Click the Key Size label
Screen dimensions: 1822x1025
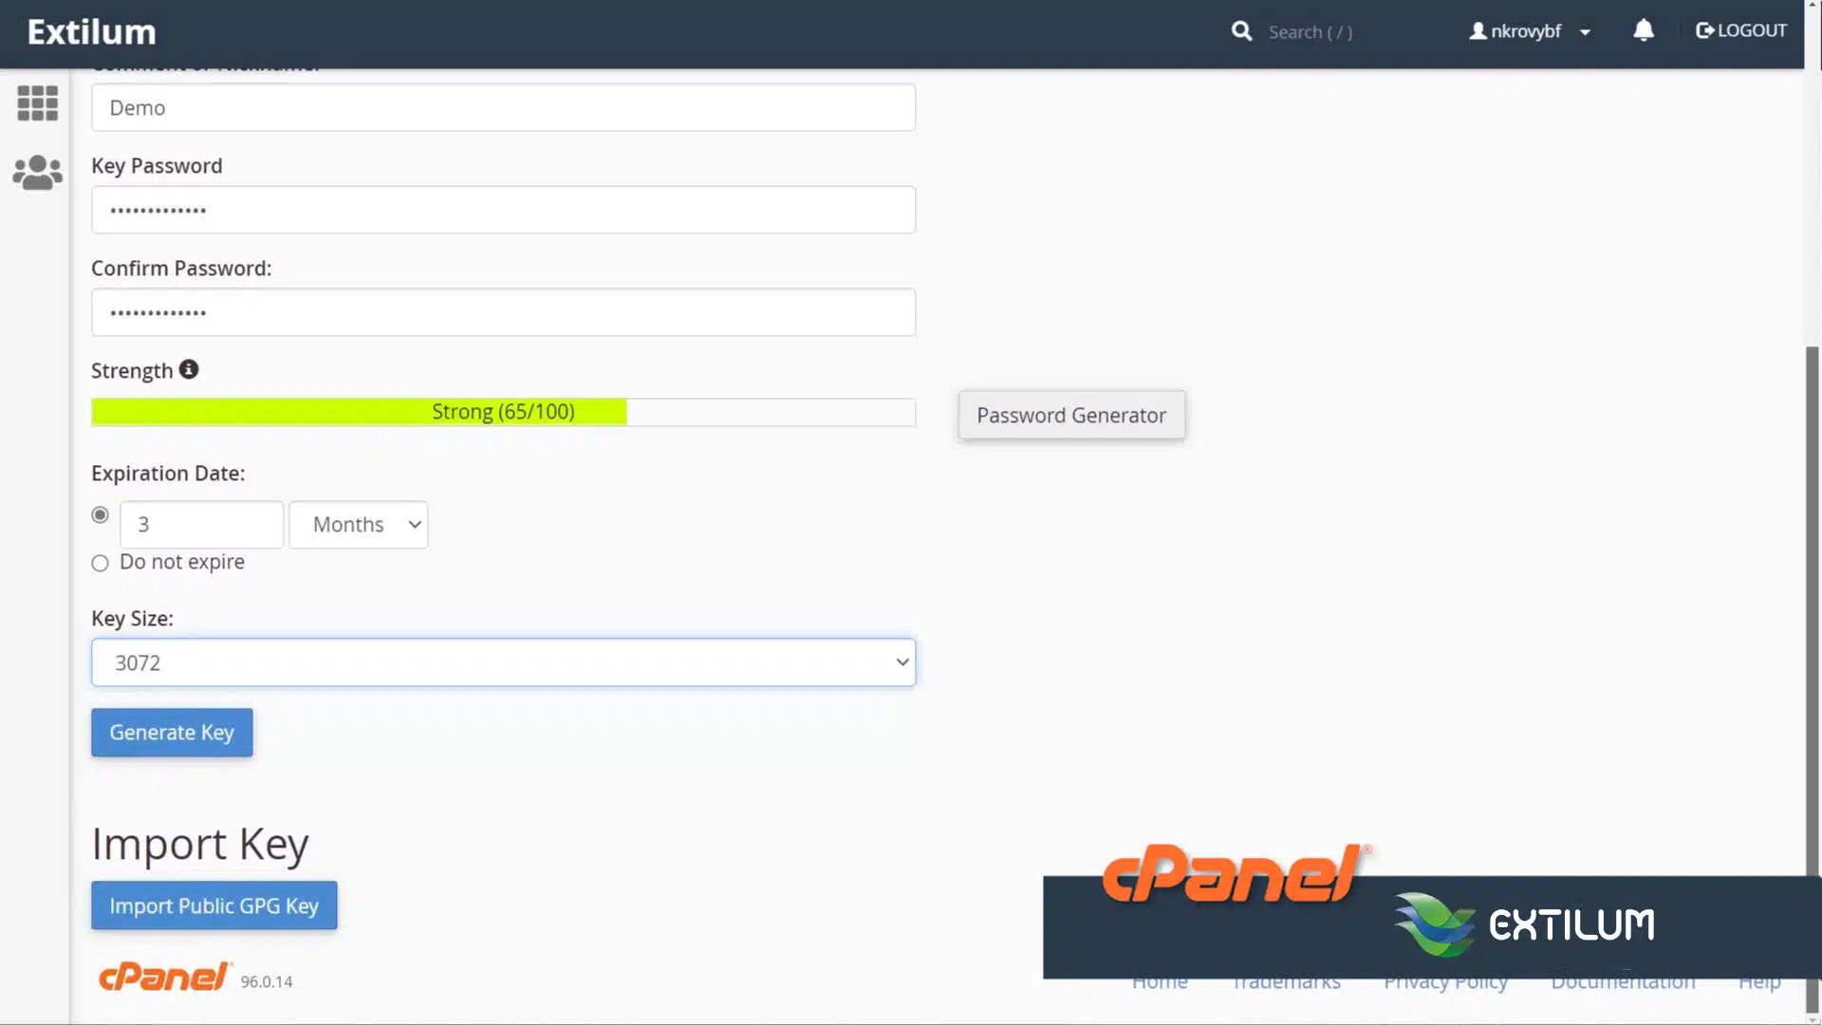[132, 618]
